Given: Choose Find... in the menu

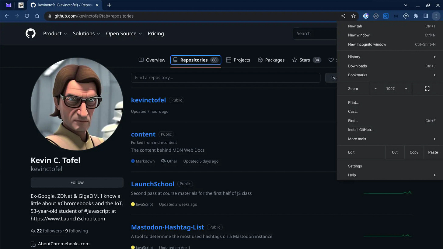Looking at the screenshot, I should pyautogui.click(x=390, y=120).
